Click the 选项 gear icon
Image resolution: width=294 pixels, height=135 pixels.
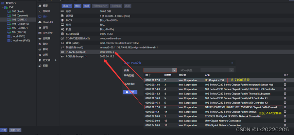point(40,28)
